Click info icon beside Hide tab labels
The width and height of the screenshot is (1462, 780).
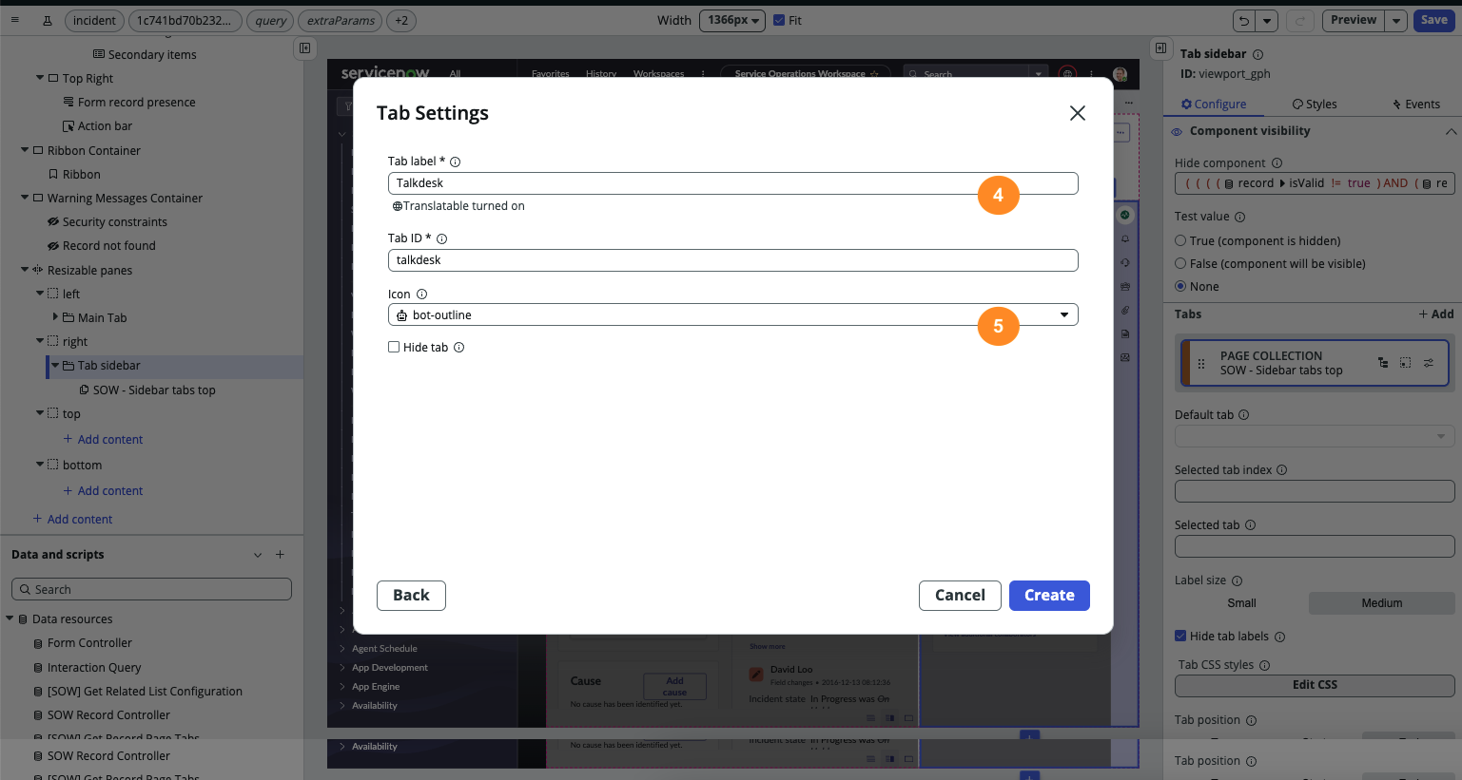click(1279, 637)
